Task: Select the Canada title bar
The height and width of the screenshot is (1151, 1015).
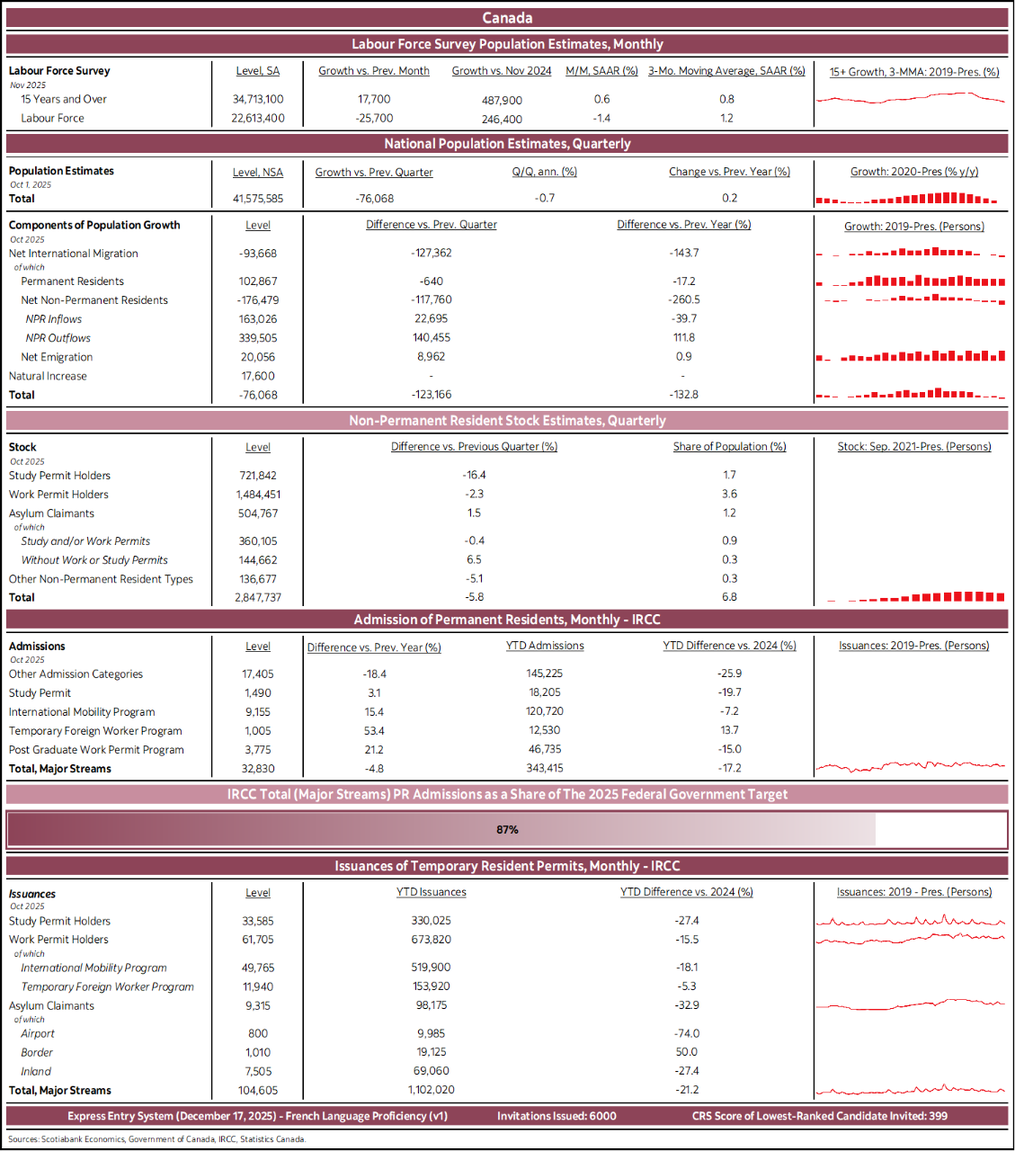Action: pyautogui.click(x=507, y=17)
